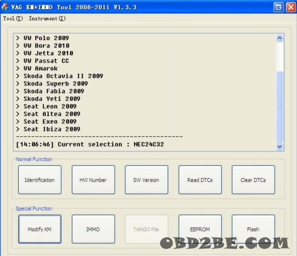Image resolution: width=297 pixels, height=256 pixels.
Task: Select the 'Skoda Fabia 2009' line
Action: [x=50, y=91]
